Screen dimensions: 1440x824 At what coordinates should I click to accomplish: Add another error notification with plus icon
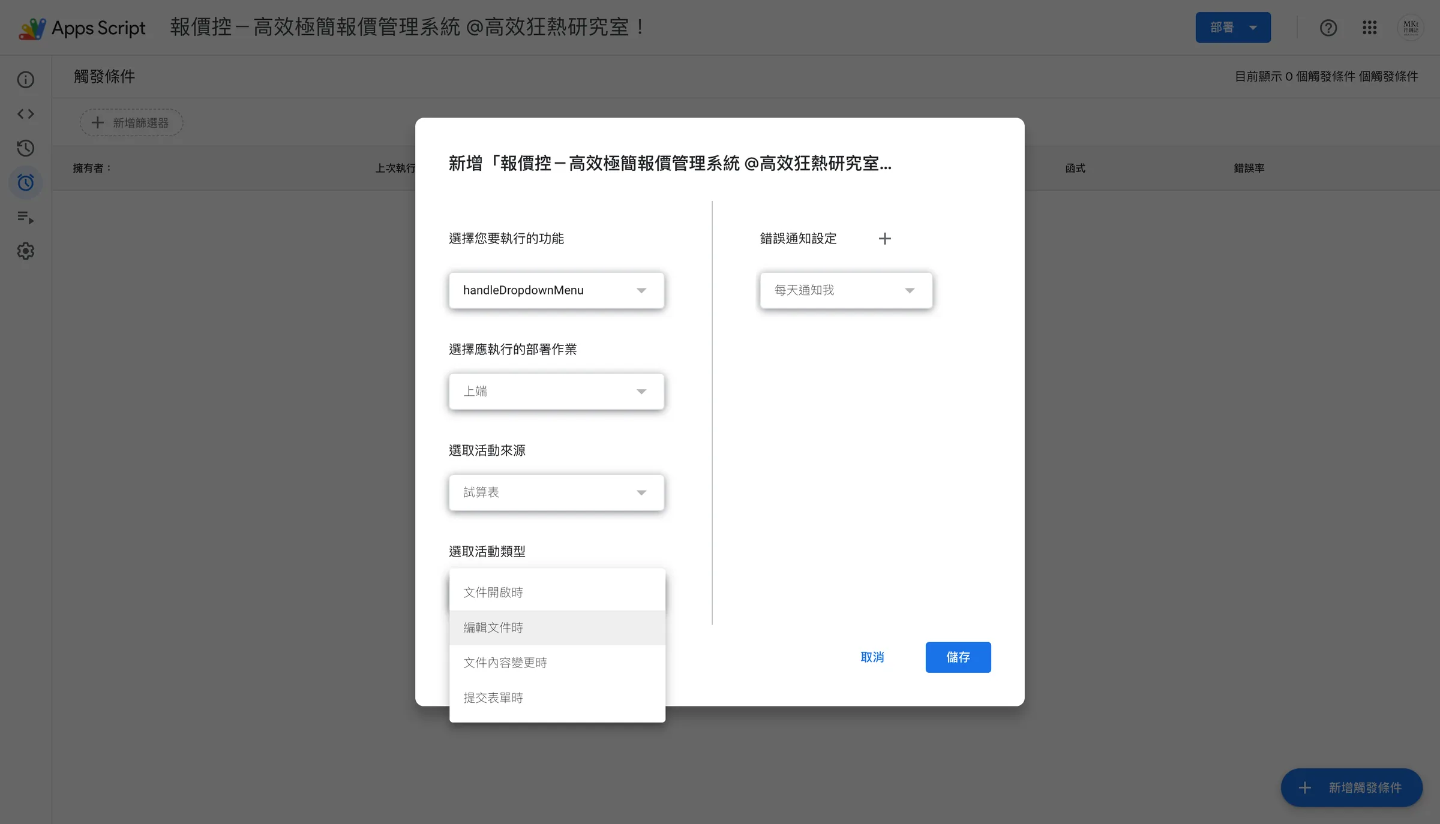pyautogui.click(x=884, y=239)
